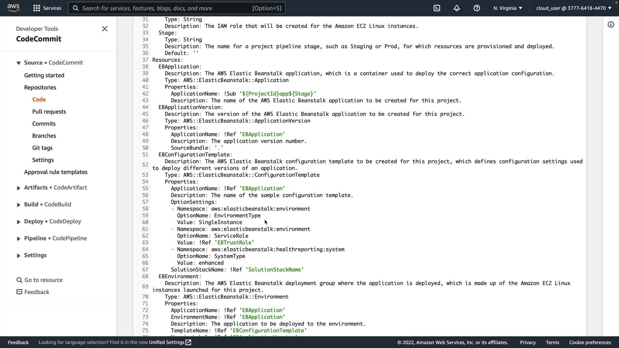619x348 pixels.
Task: Expand the Artifacts CodeArtifact section
Action: pyautogui.click(x=18, y=188)
